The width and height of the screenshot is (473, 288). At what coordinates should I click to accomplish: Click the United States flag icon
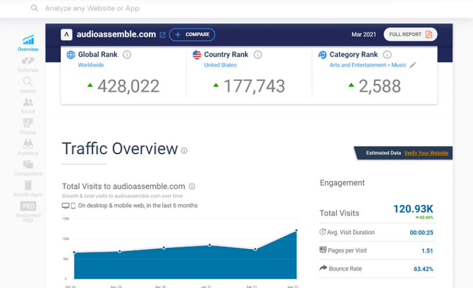[x=197, y=55]
